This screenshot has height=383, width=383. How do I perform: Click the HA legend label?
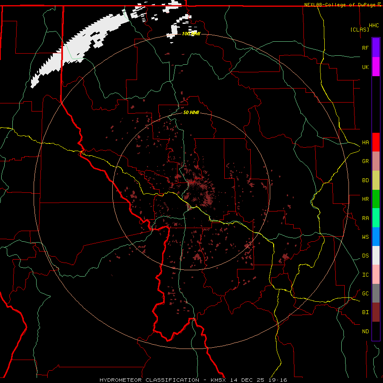coord(365,143)
